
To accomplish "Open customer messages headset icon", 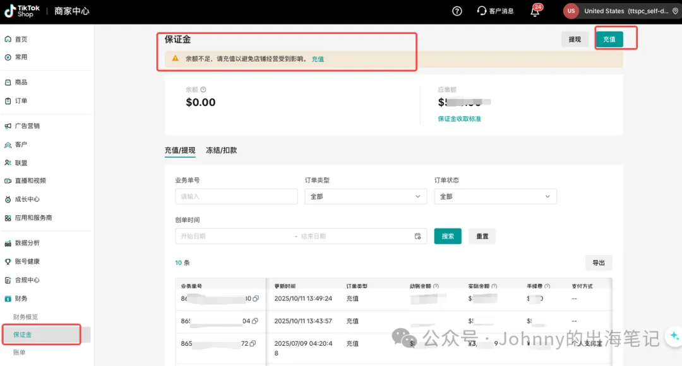I will (482, 11).
